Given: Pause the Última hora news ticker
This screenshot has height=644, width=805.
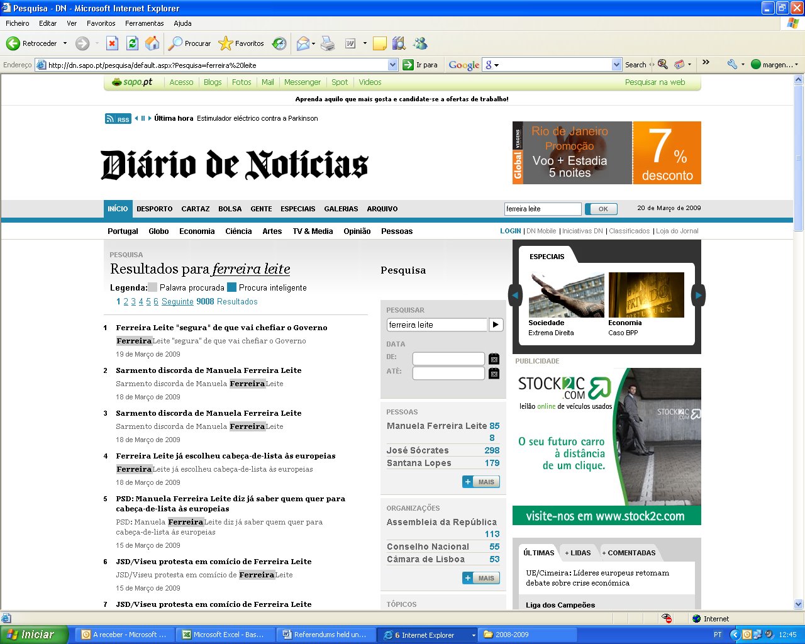Looking at the screenshot, I should point(143,118).
